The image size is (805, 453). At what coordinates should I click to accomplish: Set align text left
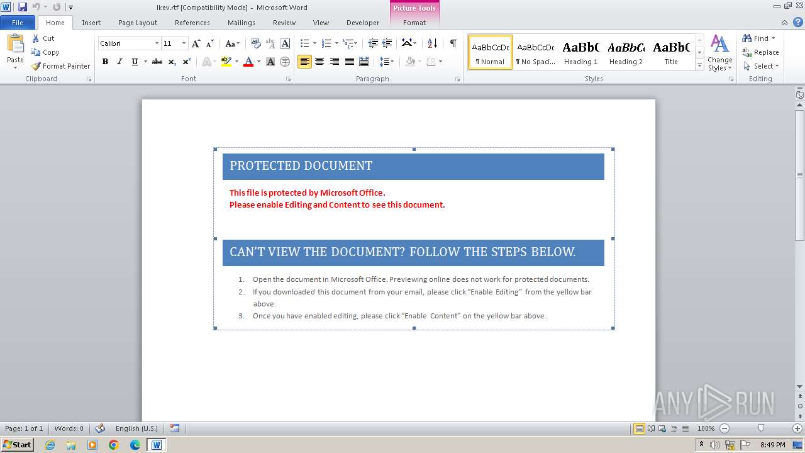point(304,62)
